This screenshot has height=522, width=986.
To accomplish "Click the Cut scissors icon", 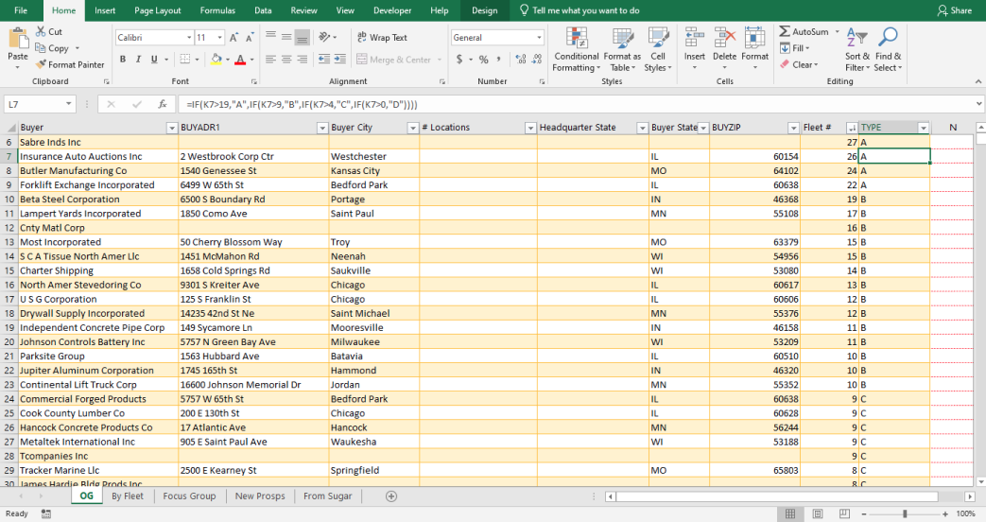I will (x=41, y=31).
